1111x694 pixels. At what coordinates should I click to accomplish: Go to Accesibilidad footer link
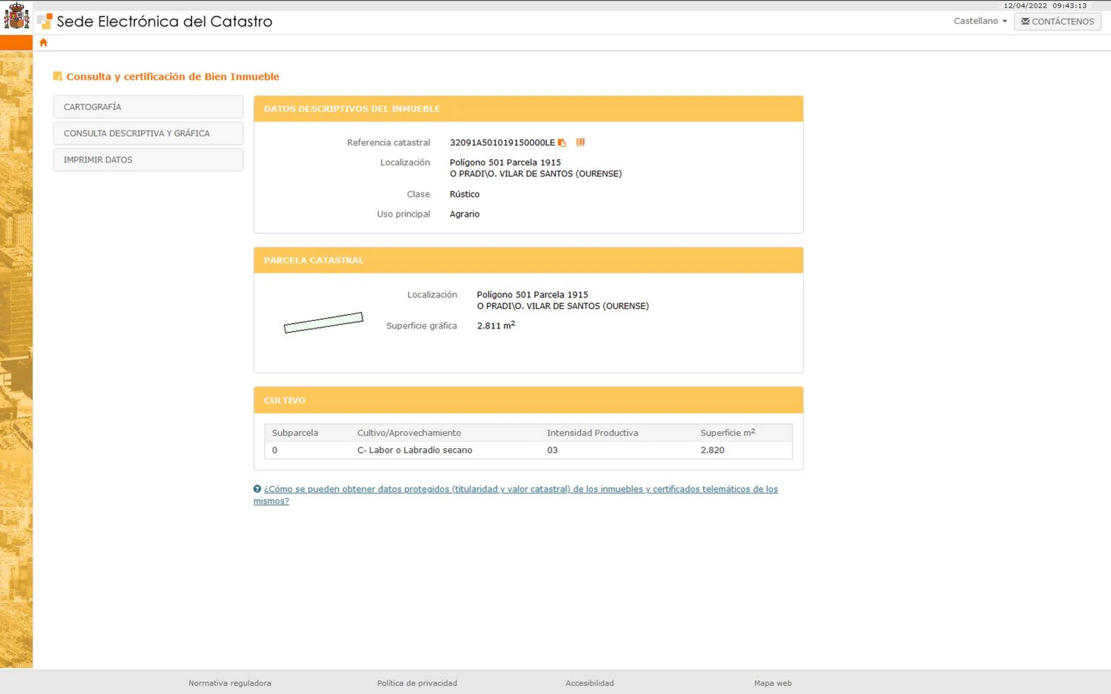pos(589,683)
